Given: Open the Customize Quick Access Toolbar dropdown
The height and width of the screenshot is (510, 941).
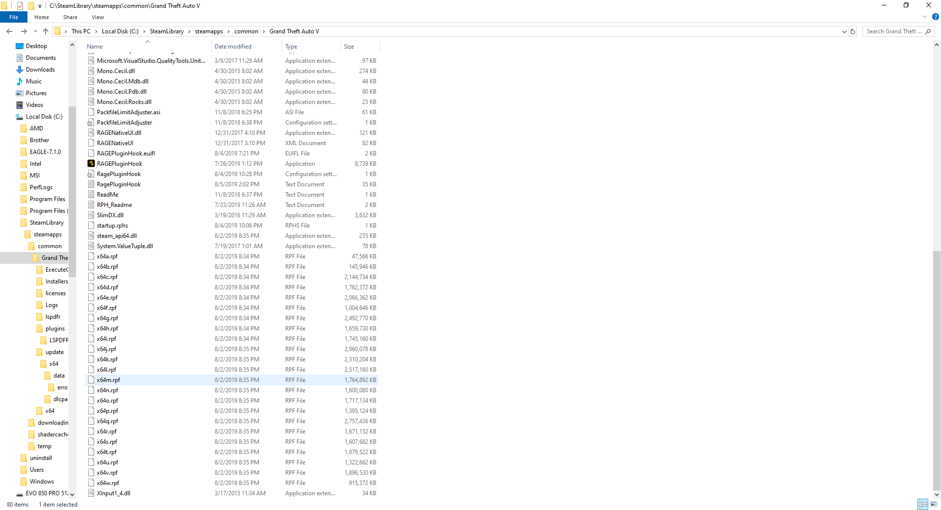Looking at the screenshot, I should coord(40,6).
